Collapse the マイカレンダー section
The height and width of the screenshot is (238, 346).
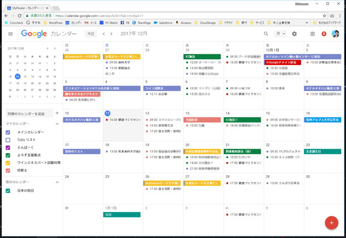click(57, 124)
